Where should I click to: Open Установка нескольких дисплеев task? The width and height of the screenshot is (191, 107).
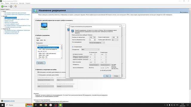point(13,27)
